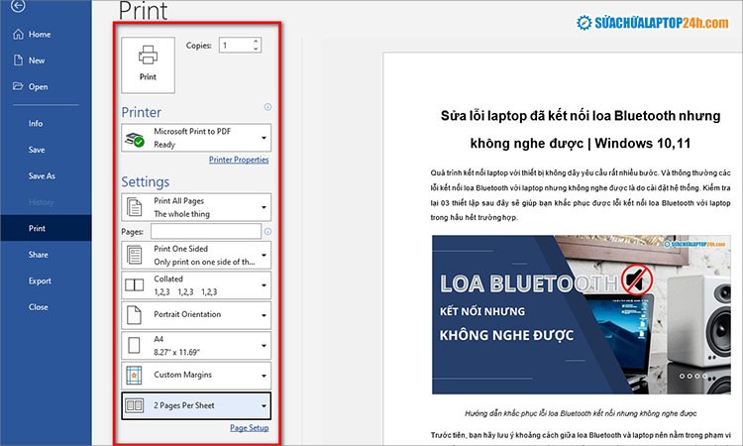The image size is (743, 446).
Task: Choose Save in the sidebar
Action: [x=37, y=150]
